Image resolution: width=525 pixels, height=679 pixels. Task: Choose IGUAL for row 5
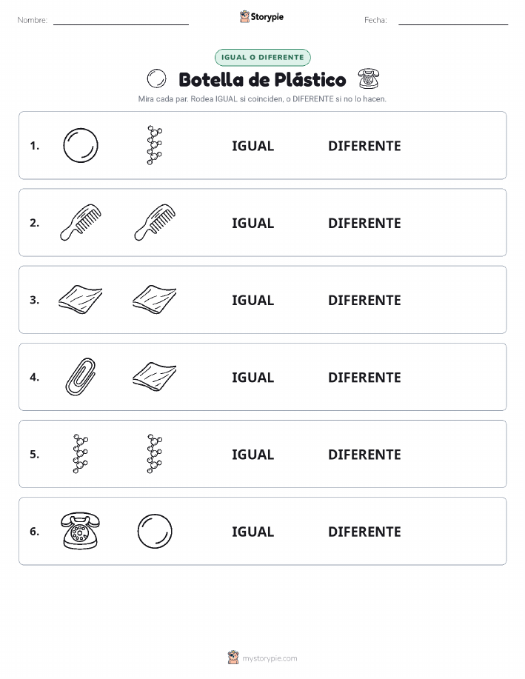(x=253, y=454)
